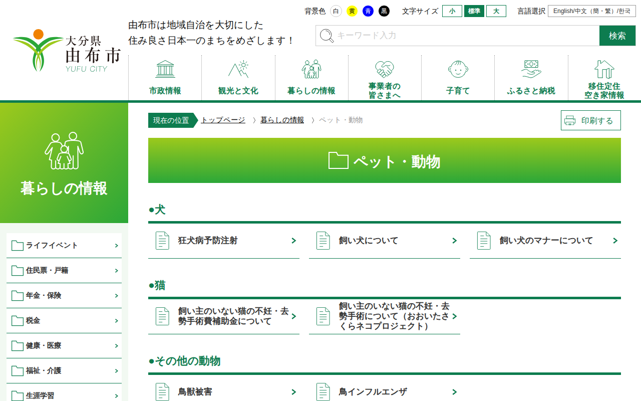Expand the ライフイベント chevron arrow
This screenshot has height=401, width=641.
116,246
